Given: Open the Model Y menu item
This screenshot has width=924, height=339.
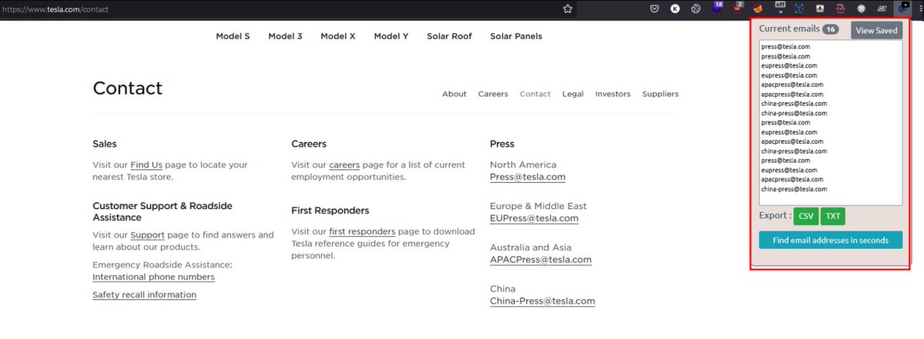Looking at the screenshot, I should coord(391,36).
